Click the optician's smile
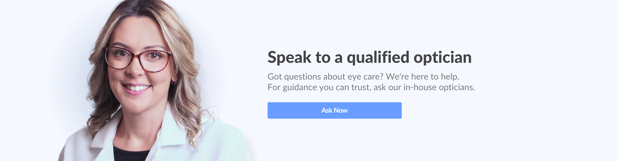This screenshot has width=618, height=161. click(137, 88)
